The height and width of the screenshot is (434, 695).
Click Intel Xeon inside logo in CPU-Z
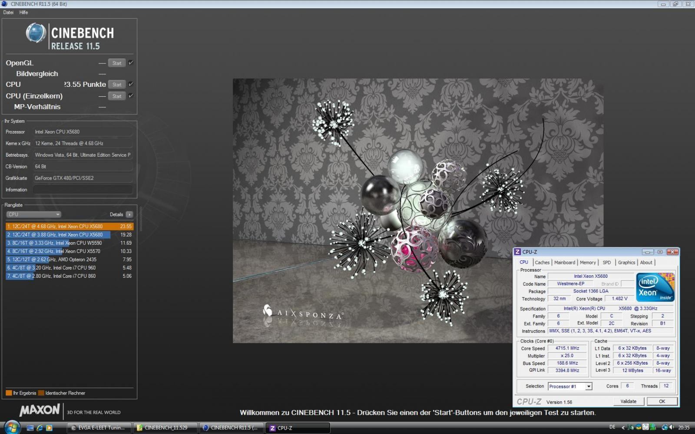click(655, 287)
